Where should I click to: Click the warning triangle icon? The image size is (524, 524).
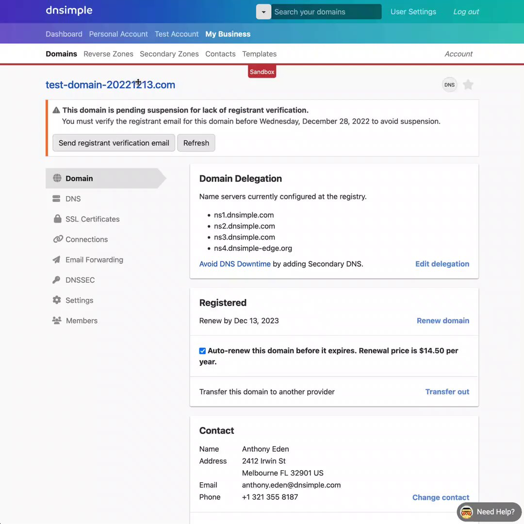pos(56,110)
